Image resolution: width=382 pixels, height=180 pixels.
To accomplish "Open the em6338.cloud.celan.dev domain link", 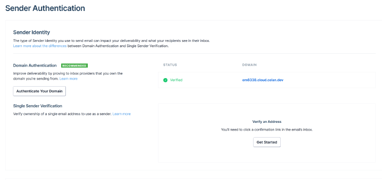I will pyautogui.click(x=263, y=80).
